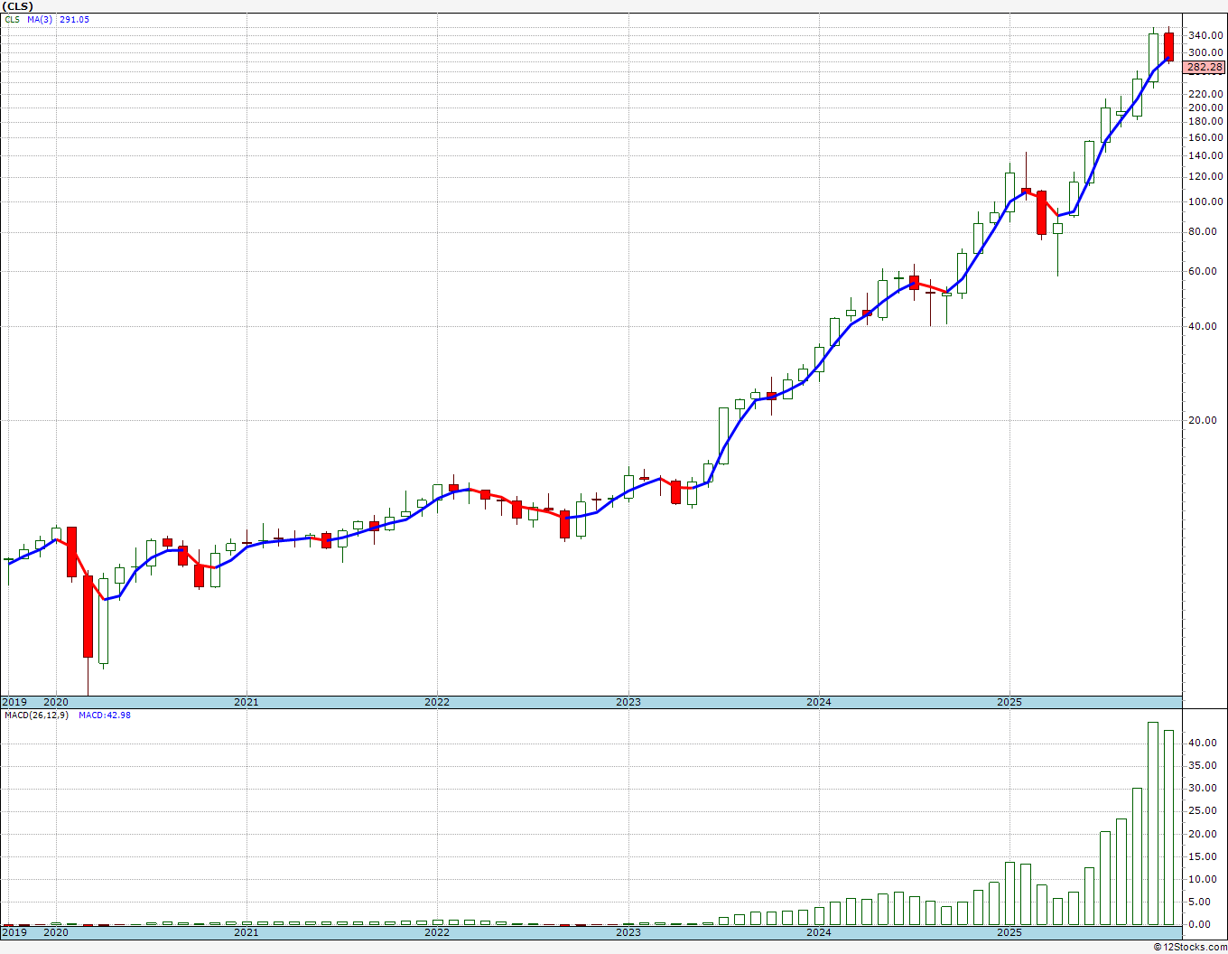Image resolution: width=1228 pixels, height=954 pixels.
Task: Click the tallest MACD histogram bar
Action: coord(1153,823)
